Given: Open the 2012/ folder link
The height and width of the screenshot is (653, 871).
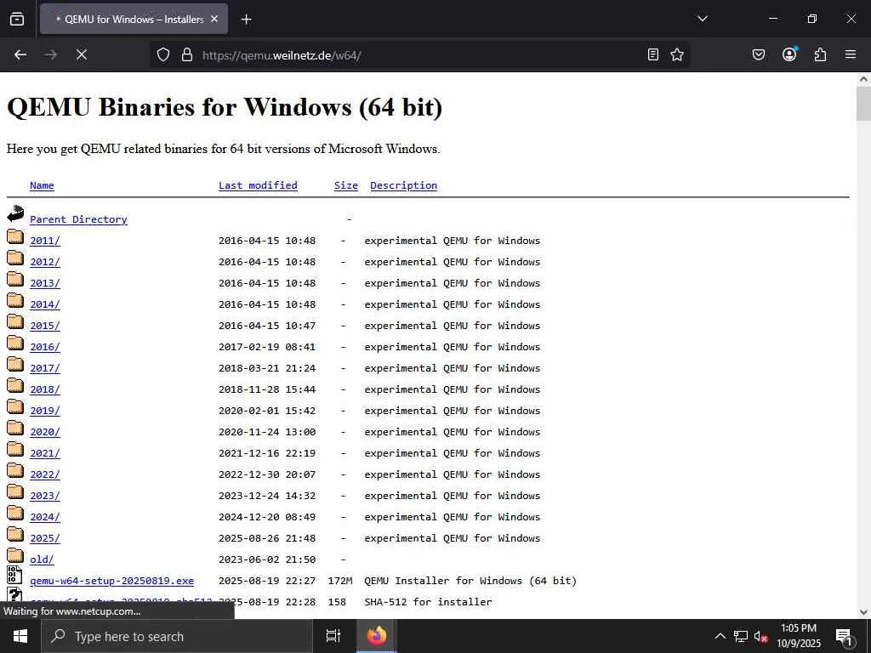Looking at the screenshot, I should point(45,262).
